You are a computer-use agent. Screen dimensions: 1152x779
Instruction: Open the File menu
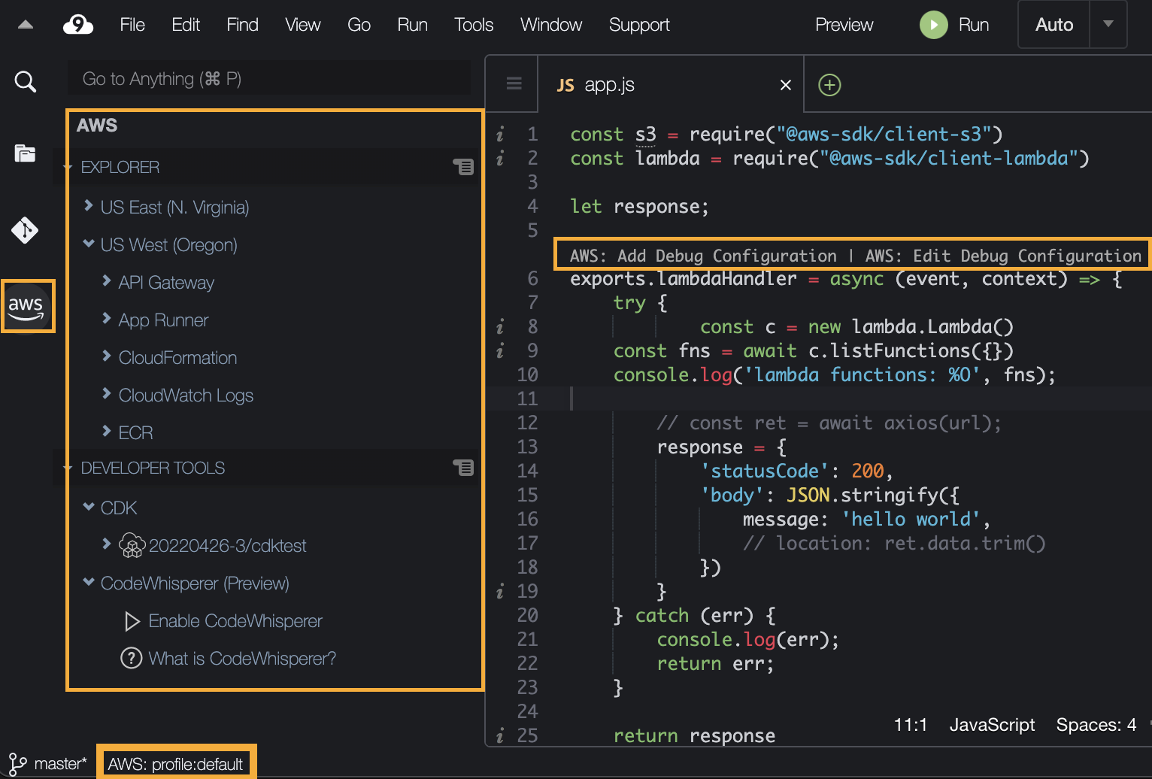pyautogui.click(x=132, y=25)
